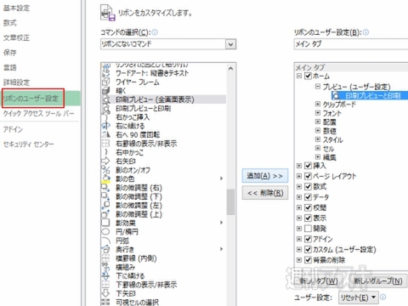Click the 右中かっこ brace icon
This screenshot has width=408, height=306.
[105, 152]
